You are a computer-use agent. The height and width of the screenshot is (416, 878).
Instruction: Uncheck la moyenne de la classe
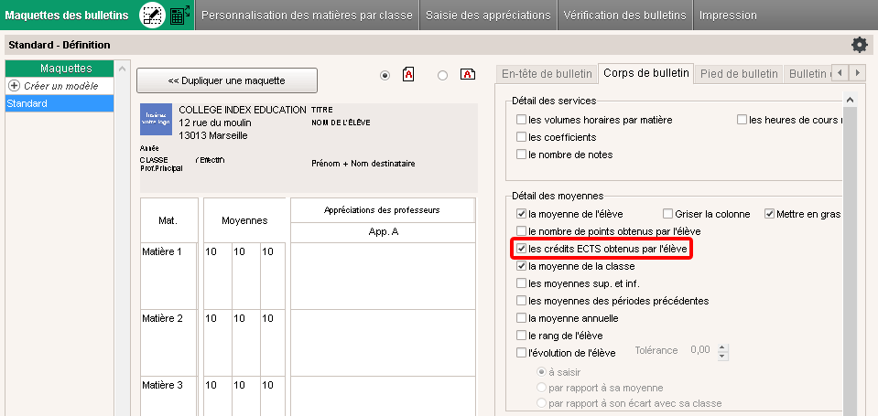click(521, 266)
